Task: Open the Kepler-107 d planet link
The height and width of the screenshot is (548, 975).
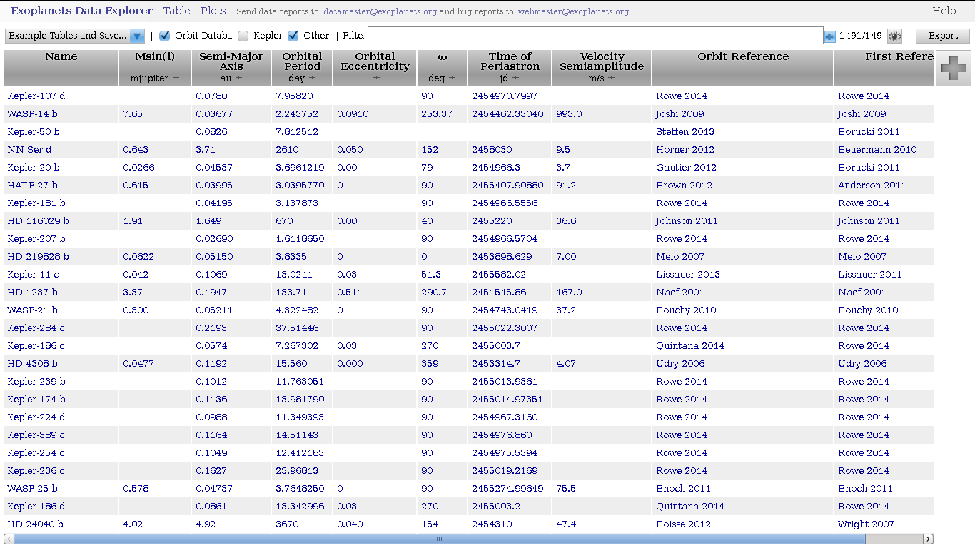Action: (36, 96)
